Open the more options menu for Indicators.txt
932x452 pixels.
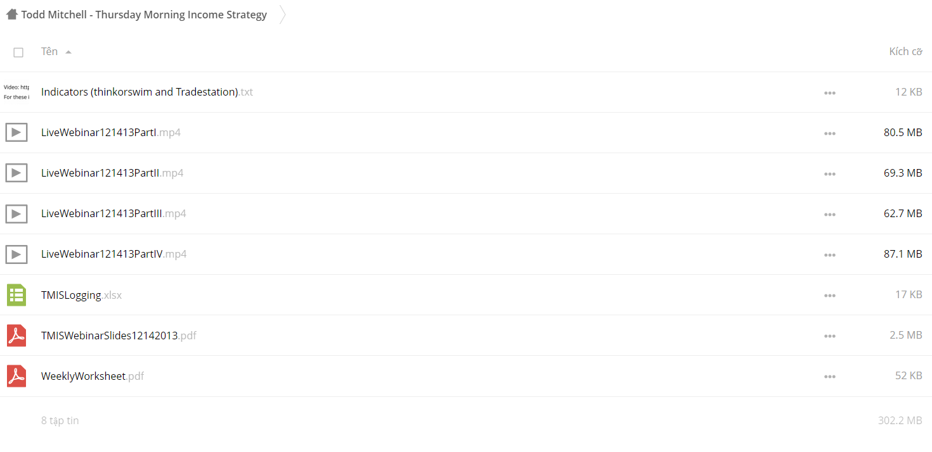pyautogui.click(x=829, y=93)
